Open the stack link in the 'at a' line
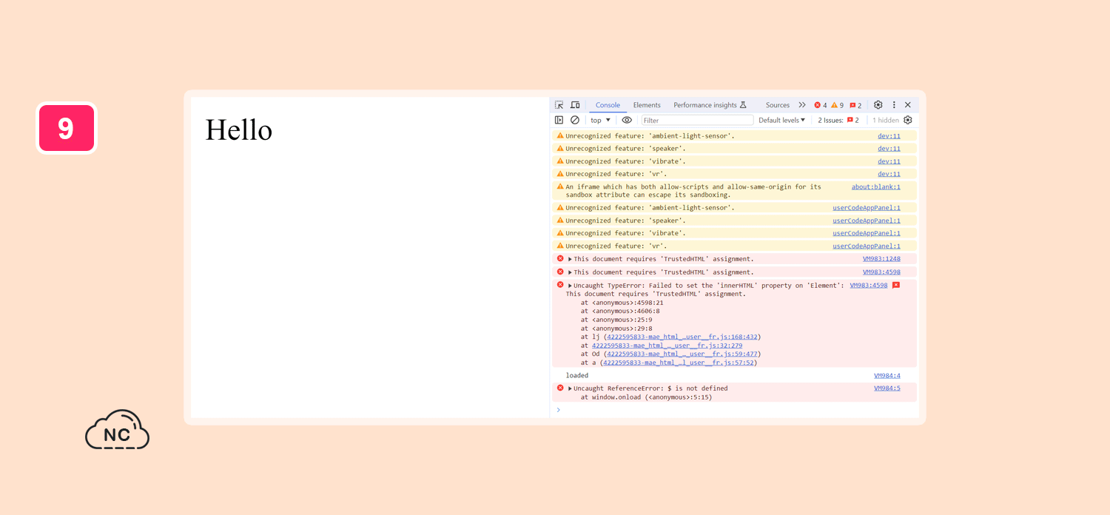The height and width of the screenshot is (515, 1110). tap(679, 363)
